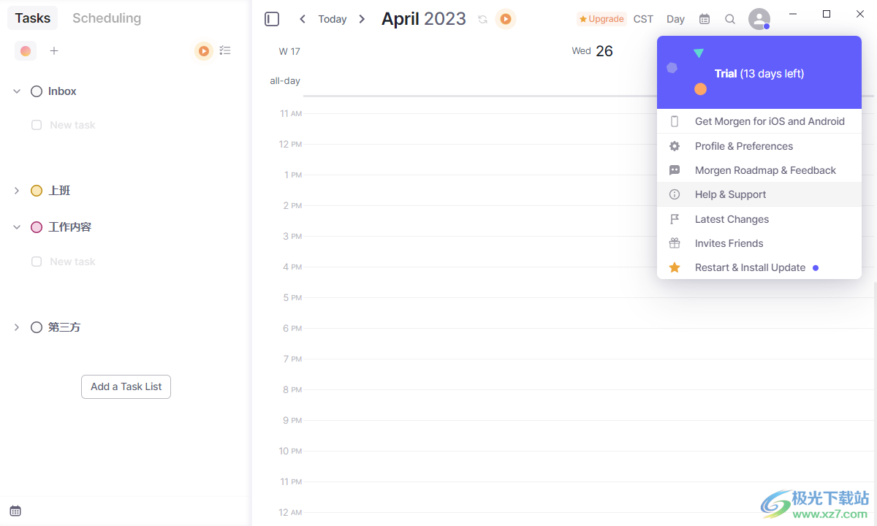877x526 pixels.
Task: Open the CST timezone selector
Action: click(x=643, y=19)
